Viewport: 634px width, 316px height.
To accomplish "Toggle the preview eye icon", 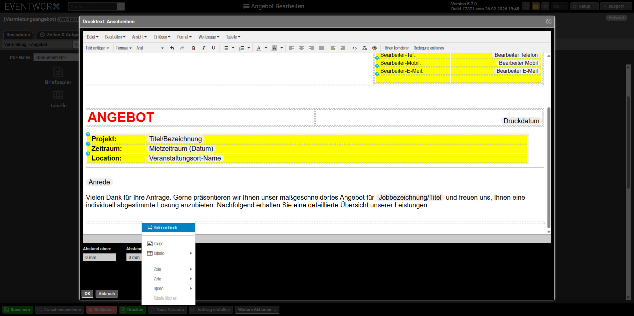I will 375,48.
